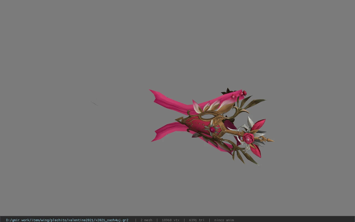This screenshot has height=222, width=355.
Task: Click the v2021_sash4uj.gr2 file path in status bar
Action: click(x=67, y=220)
